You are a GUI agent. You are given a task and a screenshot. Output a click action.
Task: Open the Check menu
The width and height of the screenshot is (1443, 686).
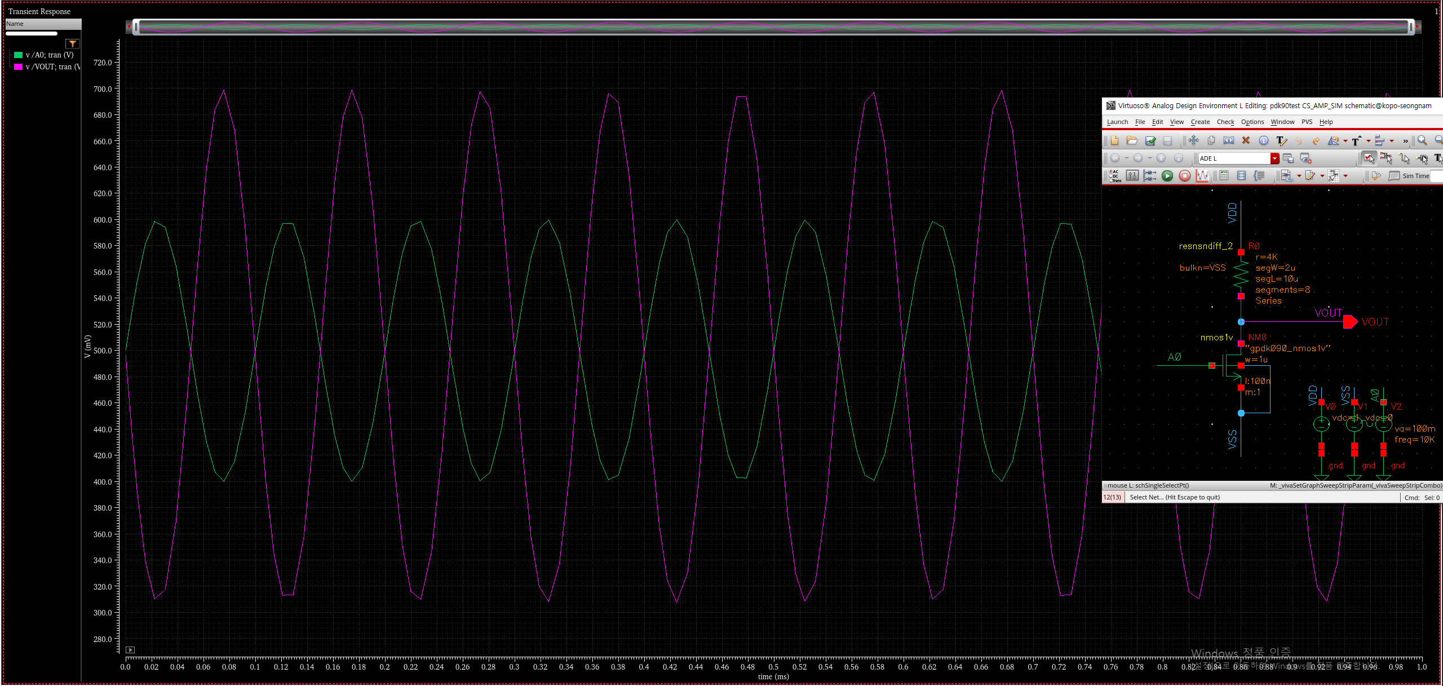[x=1225, y=122]
